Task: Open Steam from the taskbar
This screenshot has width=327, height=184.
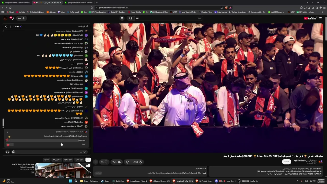Action: (105, 181)
